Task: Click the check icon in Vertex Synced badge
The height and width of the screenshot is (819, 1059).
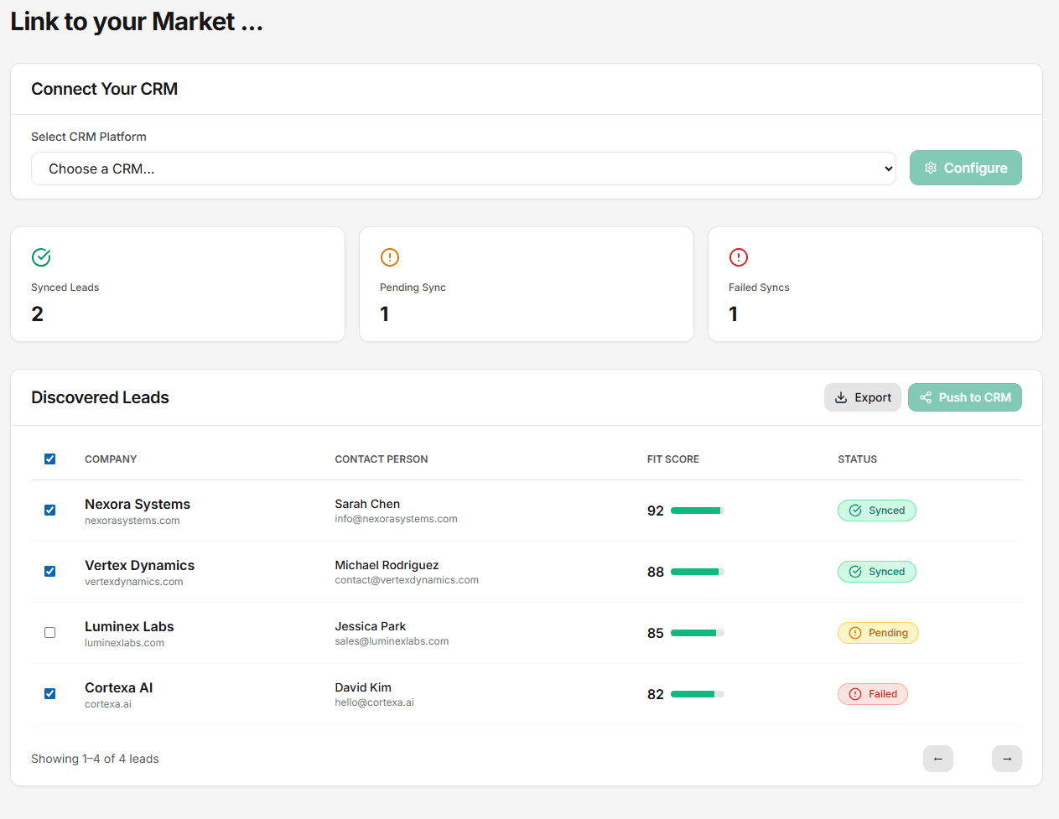Action: [855, 572]
